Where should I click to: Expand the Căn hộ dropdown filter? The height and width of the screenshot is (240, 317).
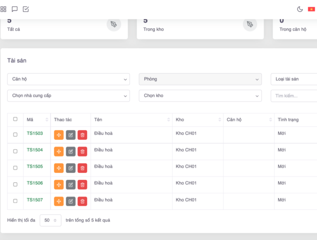(x=68, y=79)
